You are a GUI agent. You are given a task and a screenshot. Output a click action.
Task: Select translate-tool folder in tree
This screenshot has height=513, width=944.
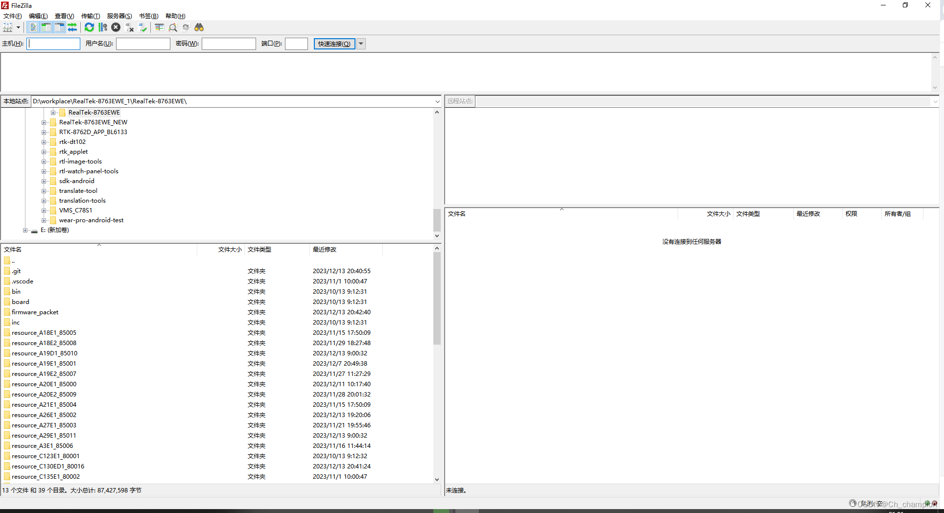(78, 191)
